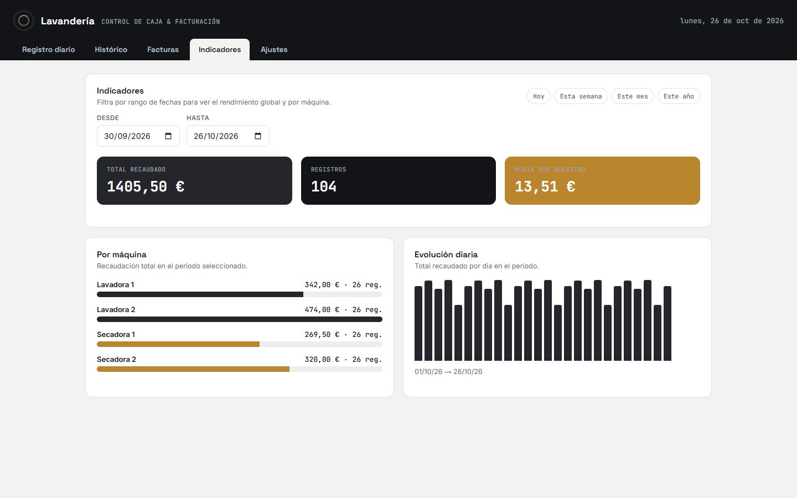Click the Desde date field 30/09/2026
This screenshot has height=498, width=797.
pos(138,136)
